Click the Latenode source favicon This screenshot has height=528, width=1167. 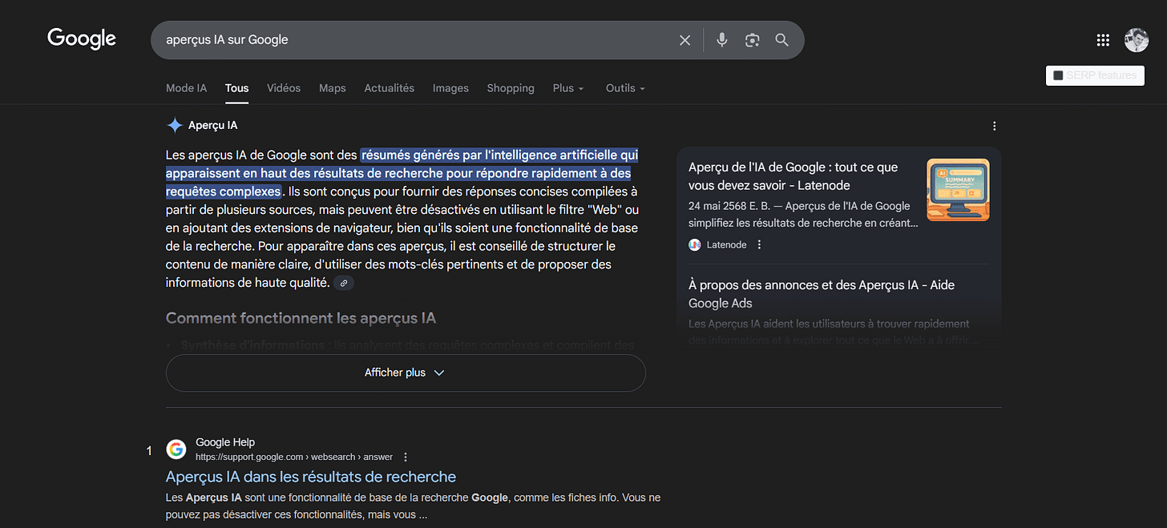click(694, 244)
